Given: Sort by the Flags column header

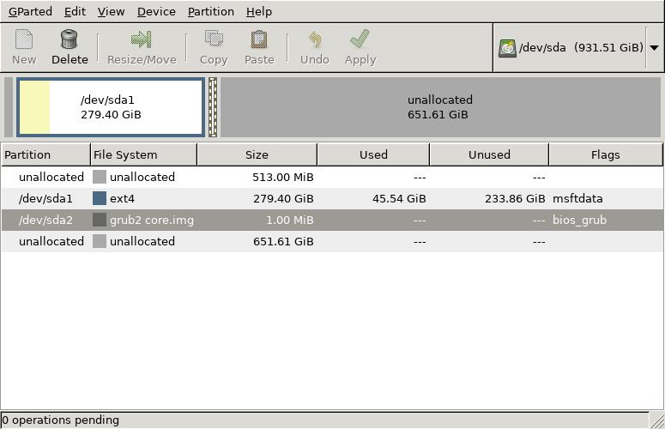Looking at the screenshot, I should [x=606, y=154].
